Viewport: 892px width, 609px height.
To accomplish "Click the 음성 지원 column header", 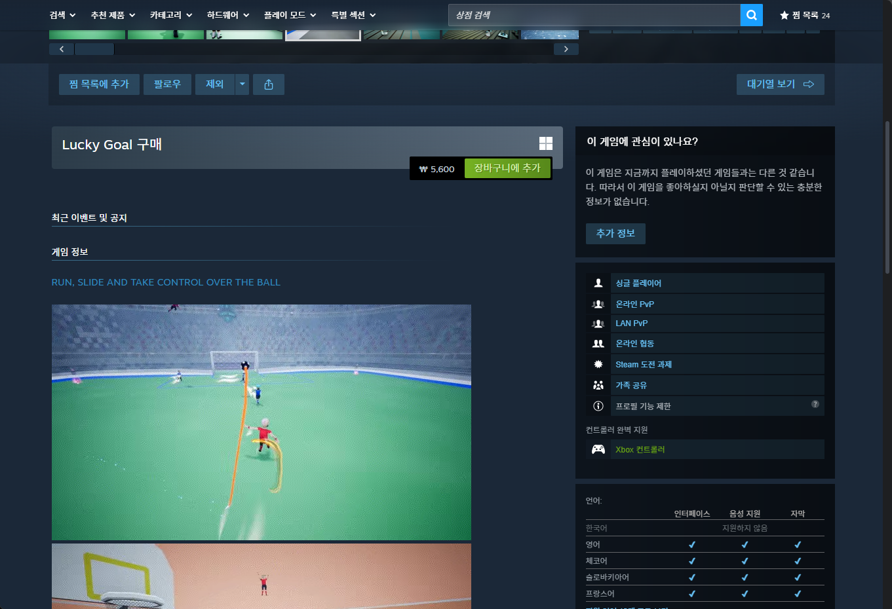I will point(745,513).
